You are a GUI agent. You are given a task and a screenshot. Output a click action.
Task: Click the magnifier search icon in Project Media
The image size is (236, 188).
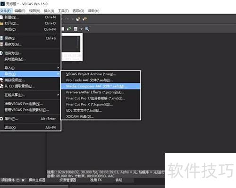pyautogui.click(x=87, y=29)
